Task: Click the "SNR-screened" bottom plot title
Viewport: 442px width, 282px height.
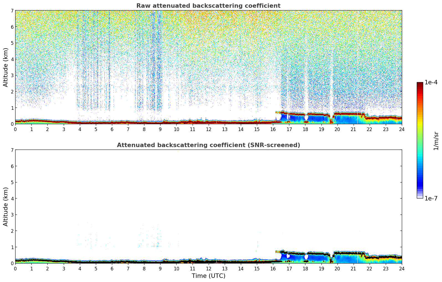Action: point(208,145)
